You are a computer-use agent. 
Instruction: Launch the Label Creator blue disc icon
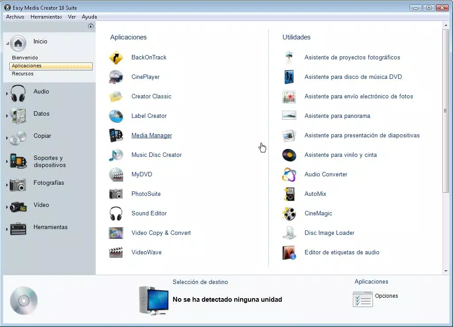(x=116, y=116)
